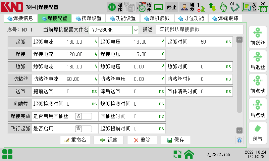Click the 停止 stop status button

pyautogui.click(x=171, y=7)
